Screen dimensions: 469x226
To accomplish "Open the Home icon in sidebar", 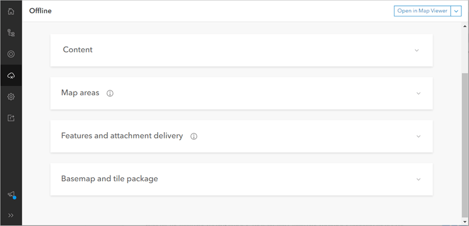I will tap(11, 12).
